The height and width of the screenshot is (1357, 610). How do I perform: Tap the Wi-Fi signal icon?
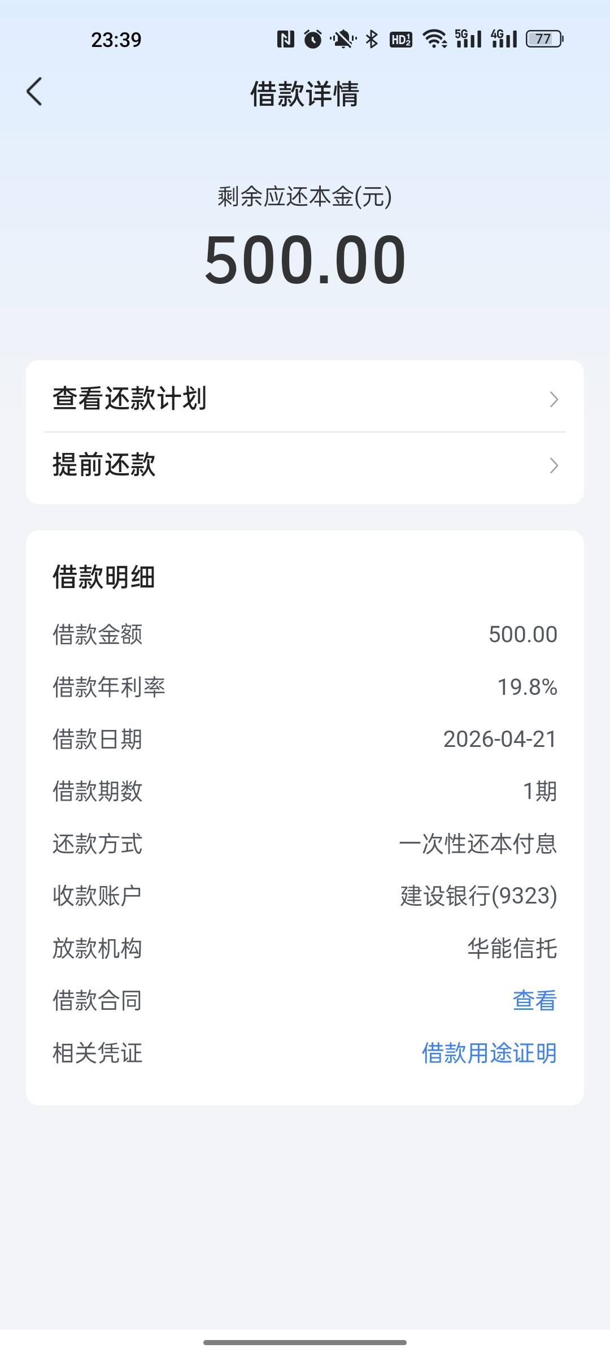click(x=434, y=39)
